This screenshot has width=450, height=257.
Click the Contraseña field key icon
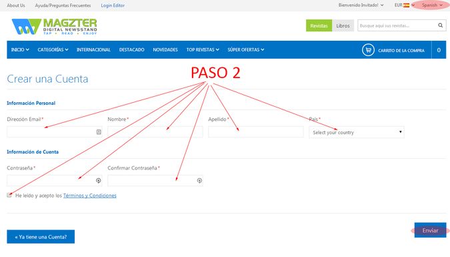(x=99, y=180)
